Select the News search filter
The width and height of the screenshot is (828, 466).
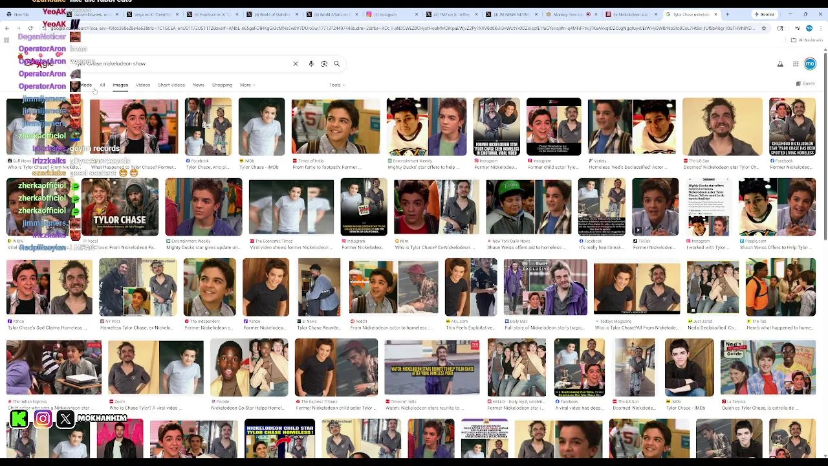[199, 85]
